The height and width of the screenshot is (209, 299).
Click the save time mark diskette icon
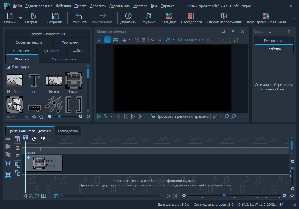[x=237, y=39]
